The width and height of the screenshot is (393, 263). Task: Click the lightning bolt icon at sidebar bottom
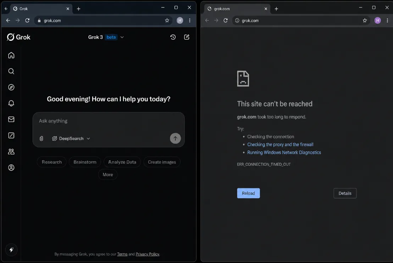pos(11,250)
